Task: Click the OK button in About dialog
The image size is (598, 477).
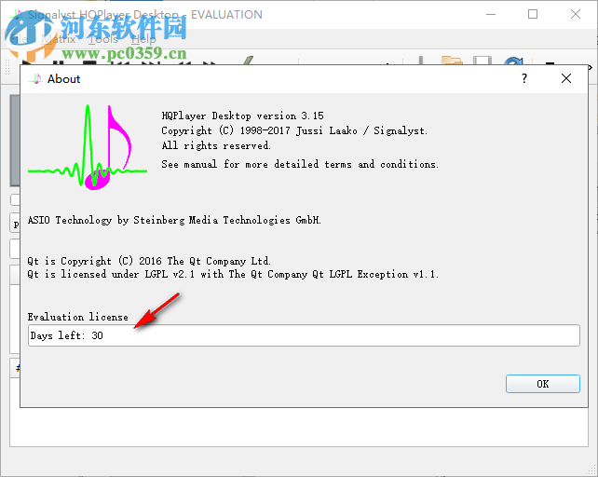Action: point(542,384)
